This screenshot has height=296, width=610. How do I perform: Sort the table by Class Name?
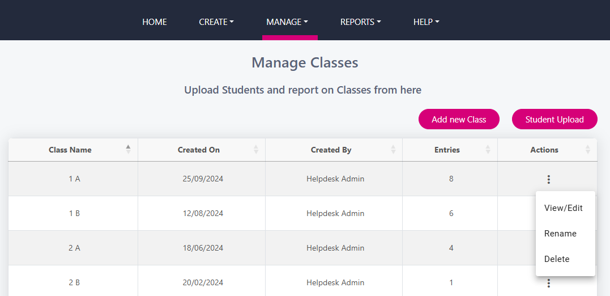click(129, 150)
